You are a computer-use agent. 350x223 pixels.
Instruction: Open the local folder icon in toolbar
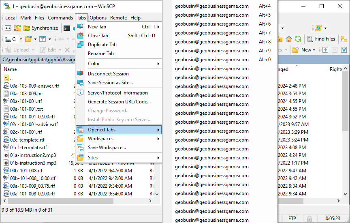[28, 39]
